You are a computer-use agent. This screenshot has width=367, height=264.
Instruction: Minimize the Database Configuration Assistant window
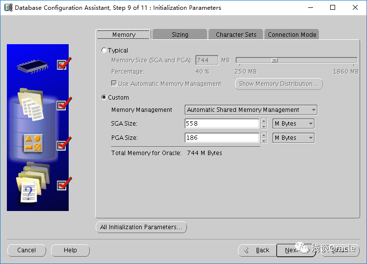pyautogui.click(x=311, y=7)
